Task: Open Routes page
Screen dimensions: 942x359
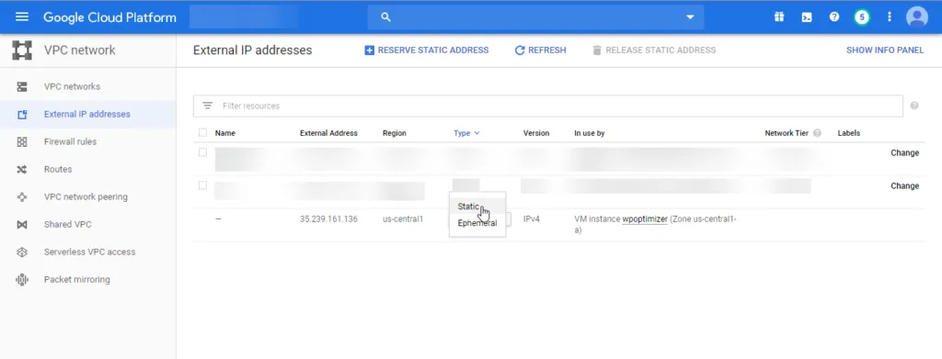Action: click(x=58, y=169)
